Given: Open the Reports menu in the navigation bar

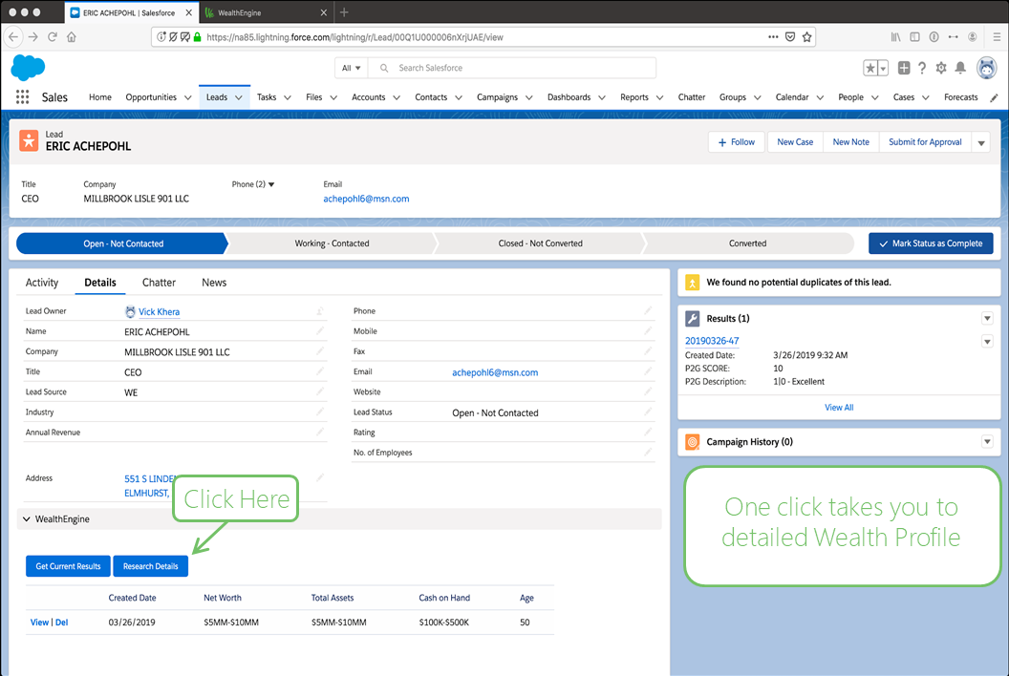Looking at the screenshot, I should (x=640, y=96).
